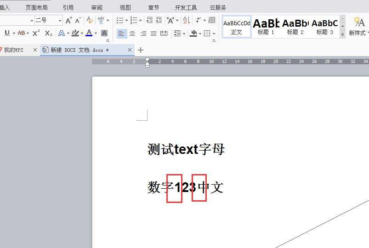This screenshot has height=248, width=369.
Task: Apply the 标题 3 style
Action: pyautogui.click(x=324, y=27)
